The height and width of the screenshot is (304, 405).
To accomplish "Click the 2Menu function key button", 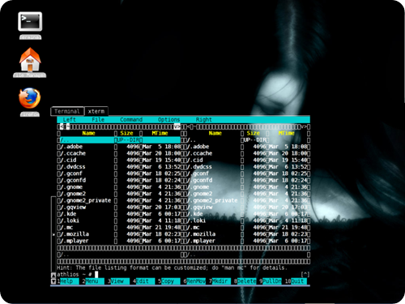I will click(x=93, y=281).
